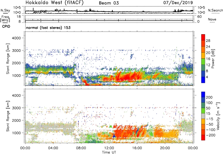The width and height of the screenshot is (223, 154).
Task: Click the 'Power [dB]' colorbar label
Action: coord(213,59)
